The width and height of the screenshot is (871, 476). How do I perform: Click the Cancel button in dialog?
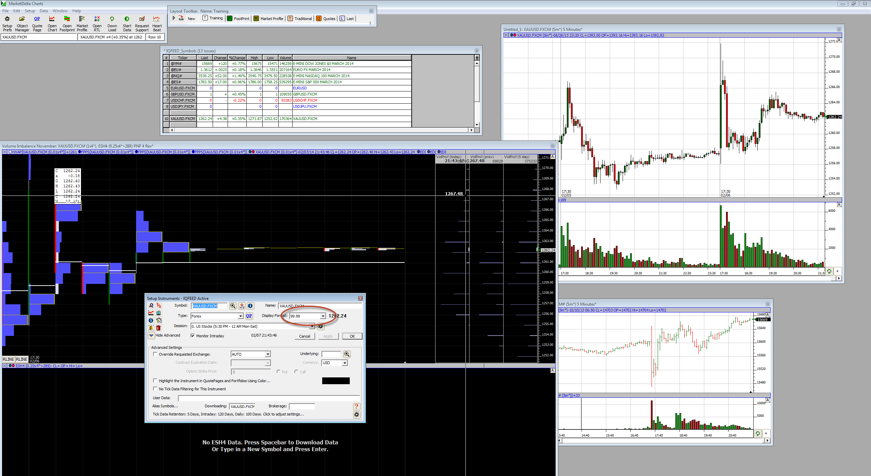305,336
